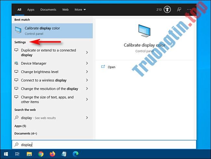Click the large monitor icon in preview pane

[x=144, y=31]
